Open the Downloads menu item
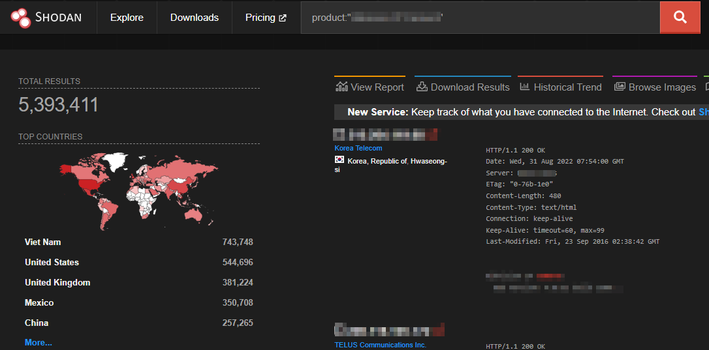This screenshot has height=350, width=709. pos(195,18)
